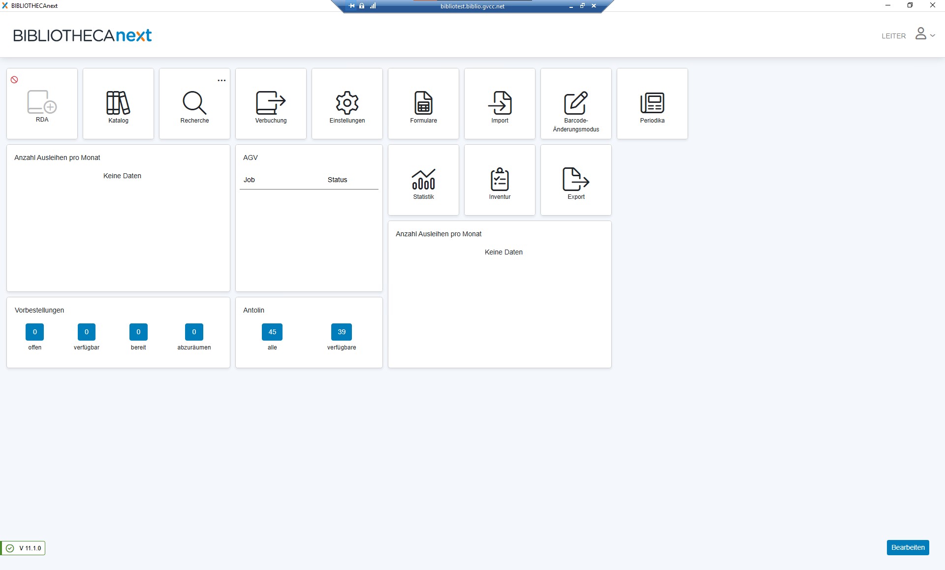Open the Barcode-Änderungsmodus tile
The image size is (945, 570).
pos(576,103)
